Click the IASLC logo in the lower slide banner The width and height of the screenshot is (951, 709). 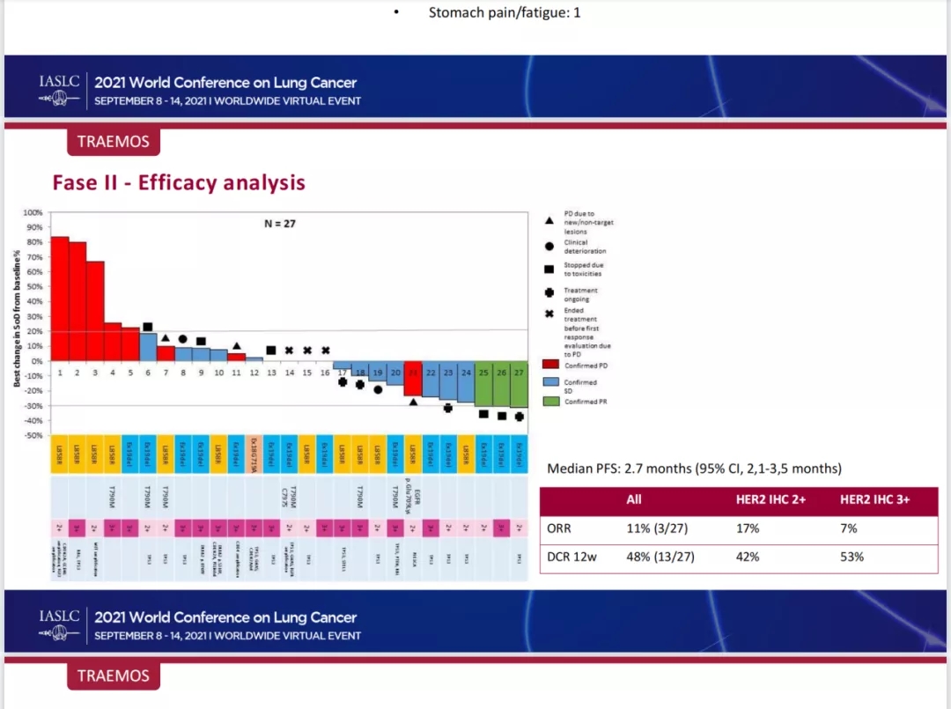(60, 624)
